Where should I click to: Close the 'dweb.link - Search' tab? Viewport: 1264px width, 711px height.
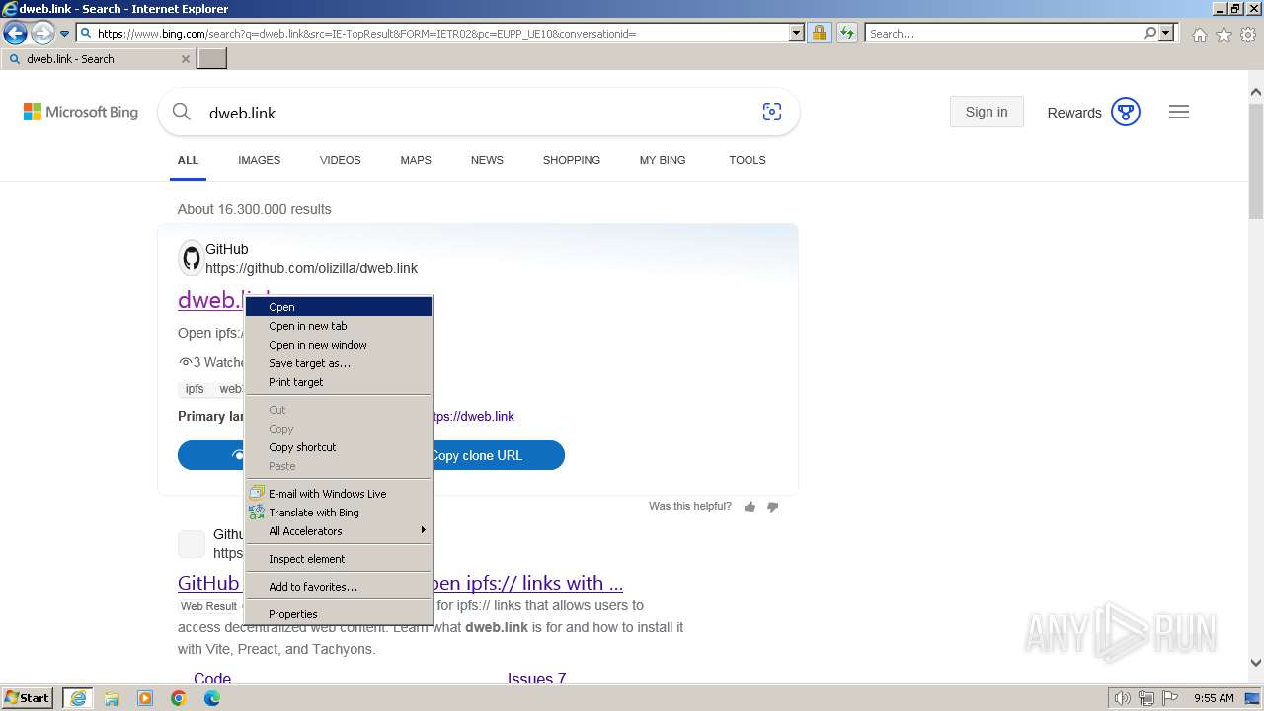(x=186, y=59)
